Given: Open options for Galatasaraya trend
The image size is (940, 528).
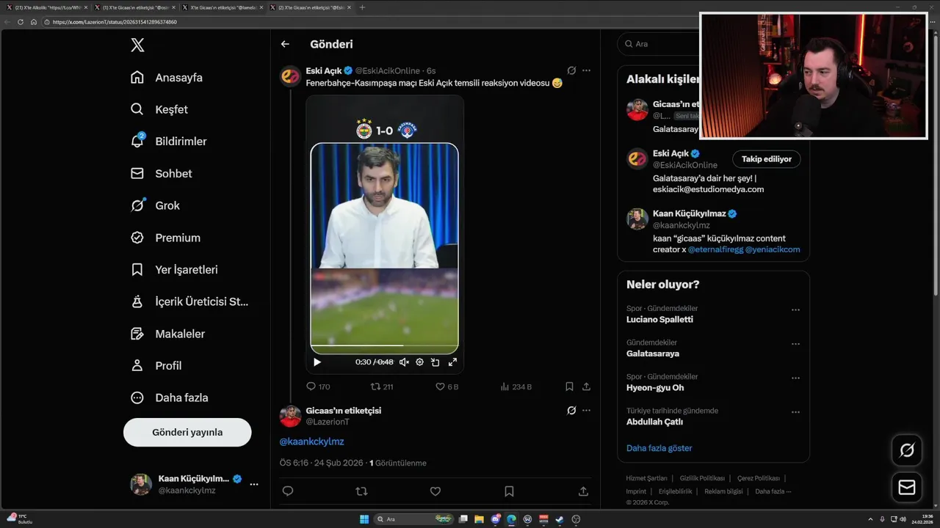Looking at the screenshot, I should pyautogui.click(x=795, y=344).
